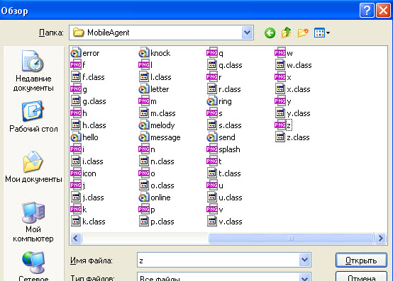Select the PNG file named x
Viewport: 393px width, 281px height.
coord(283,76)
